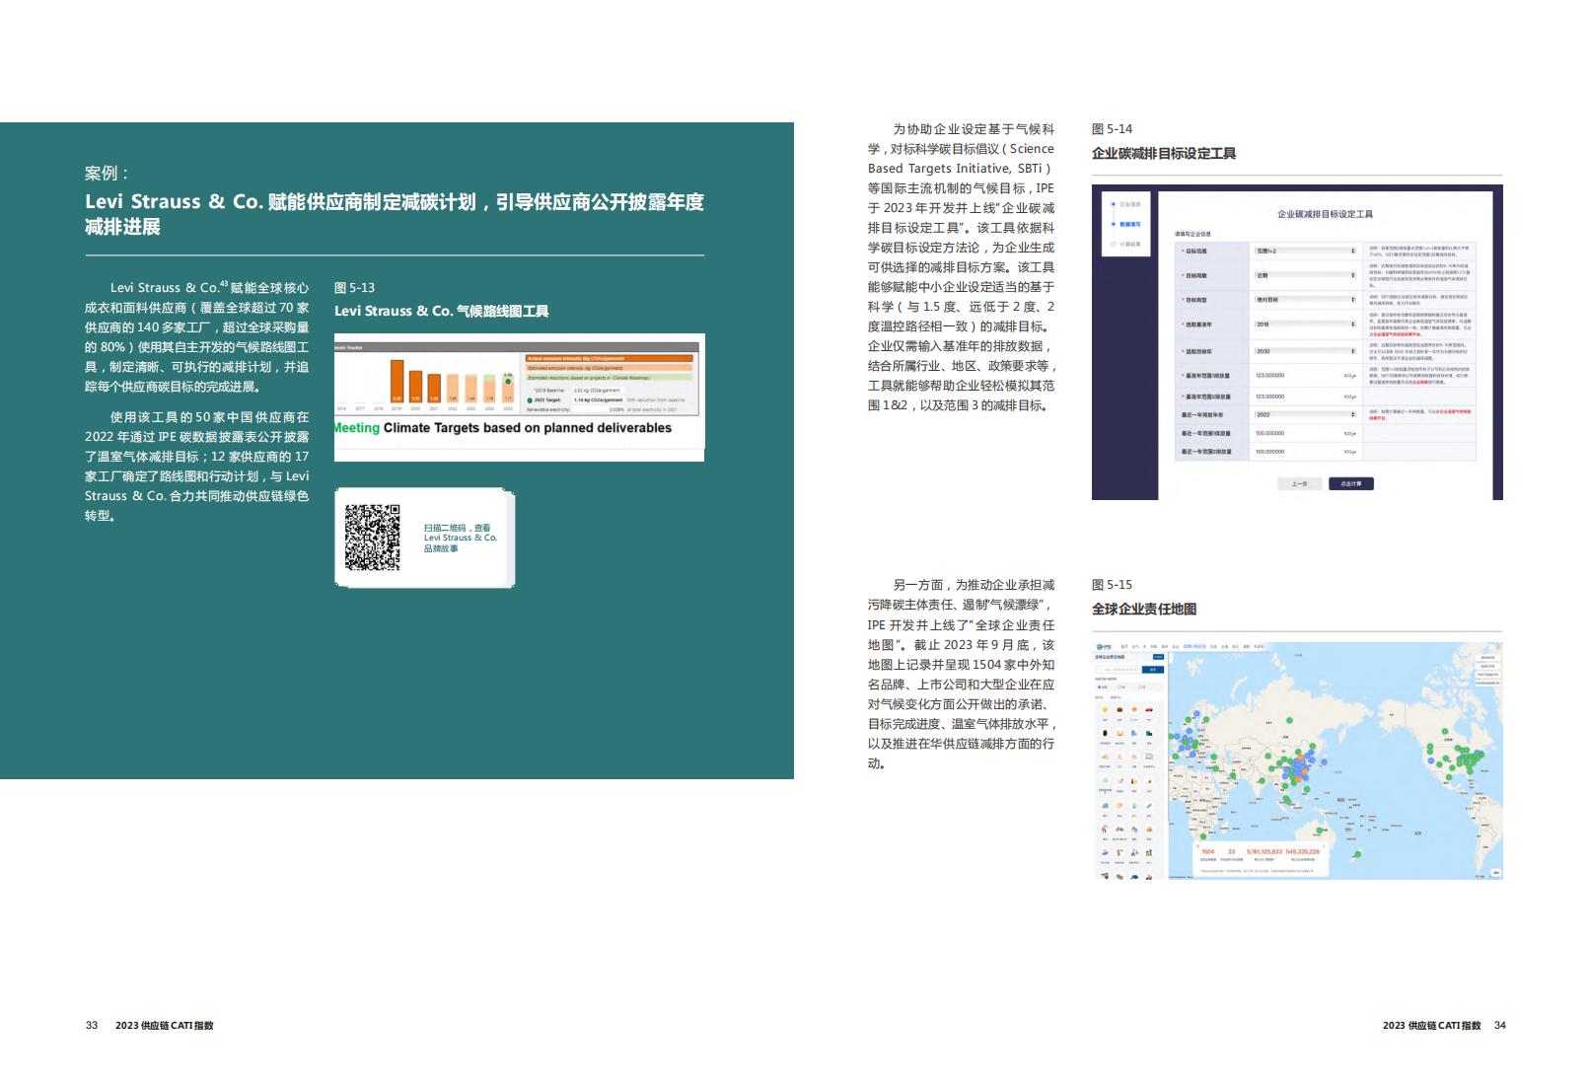The height and width of the screenshot is (1084, 1588).
Task: Click the red car industry icon
Action: click(1149, 710)
